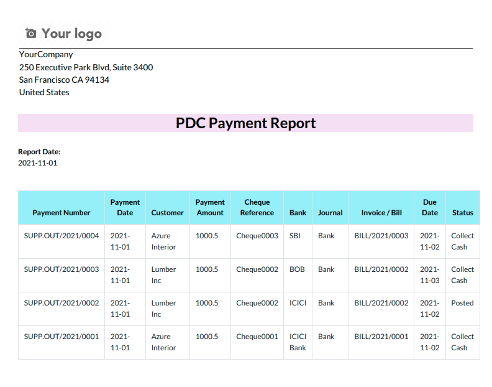The width and height of the screenshot is (492, 387).
Task: Click the 'Payment Date' column header
Action: 125,207
